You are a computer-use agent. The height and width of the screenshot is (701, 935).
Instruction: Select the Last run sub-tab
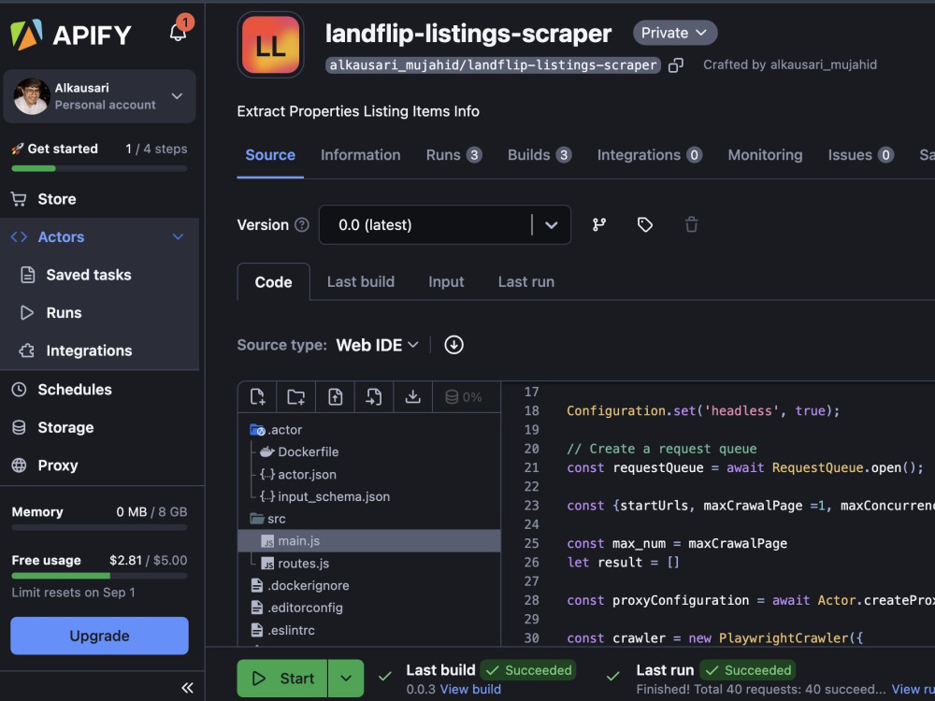(526, 282)
